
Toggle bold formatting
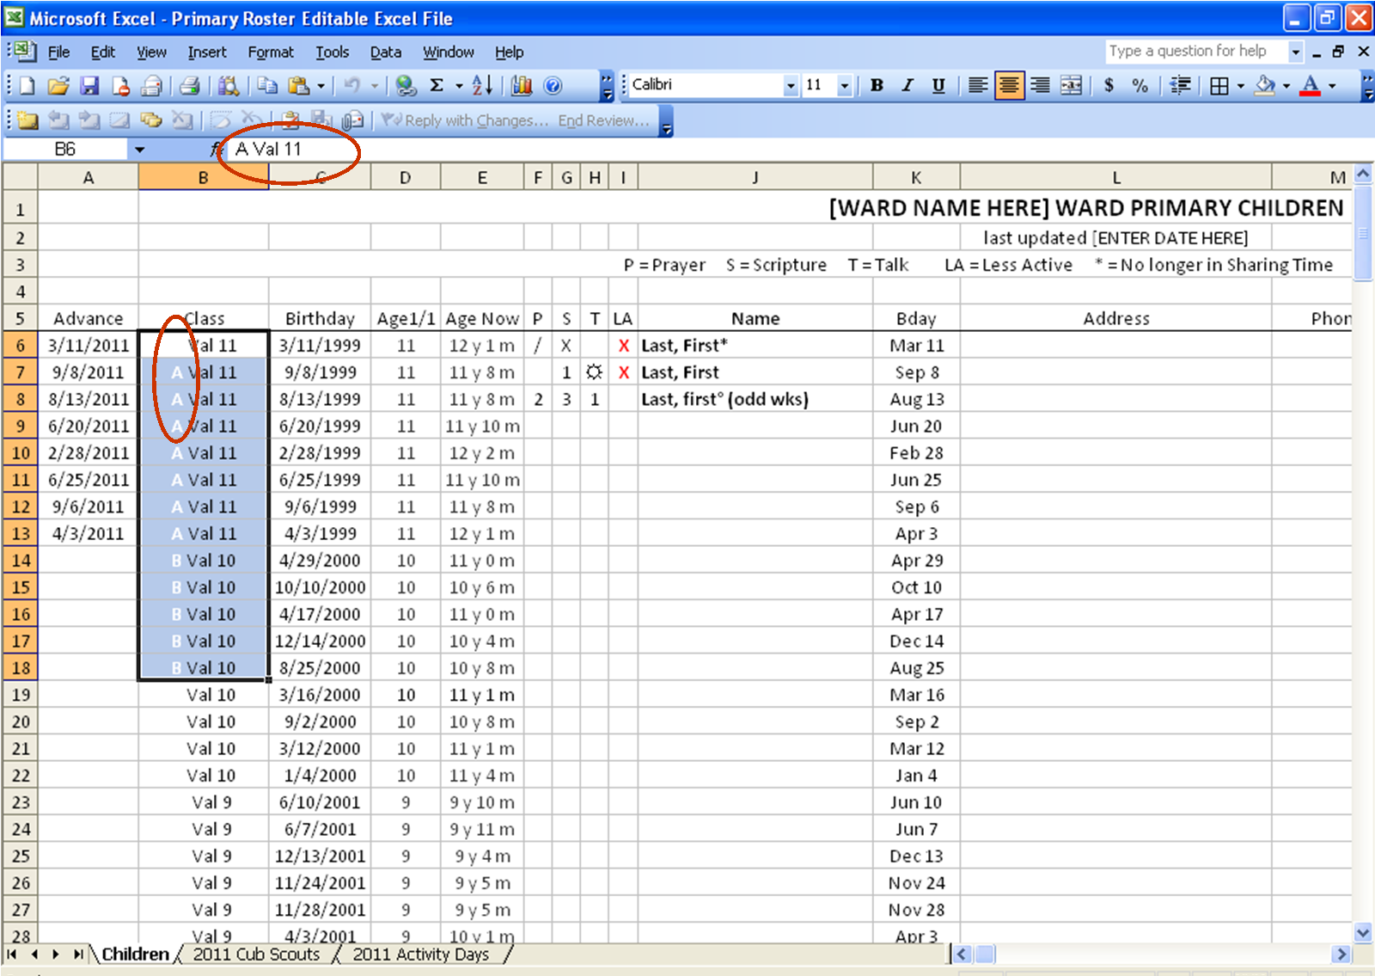pyautogui.click(x=876, y=85)
